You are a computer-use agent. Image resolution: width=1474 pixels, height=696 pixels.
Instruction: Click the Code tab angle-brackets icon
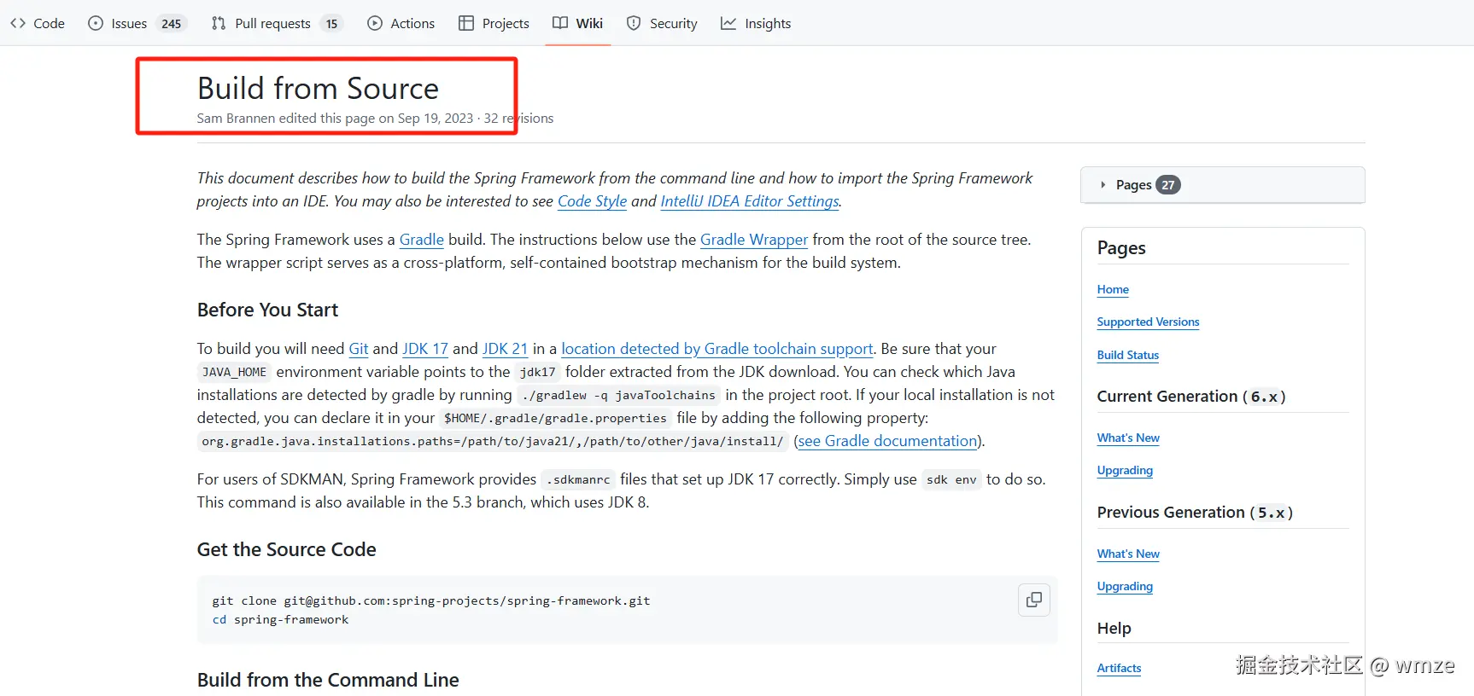[18, 23]
